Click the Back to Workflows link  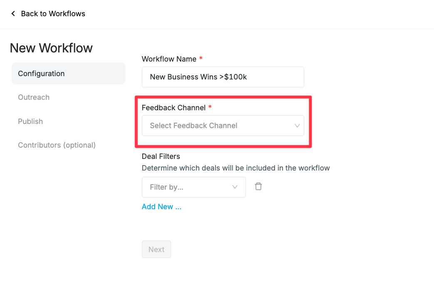(x=53, y=14)
